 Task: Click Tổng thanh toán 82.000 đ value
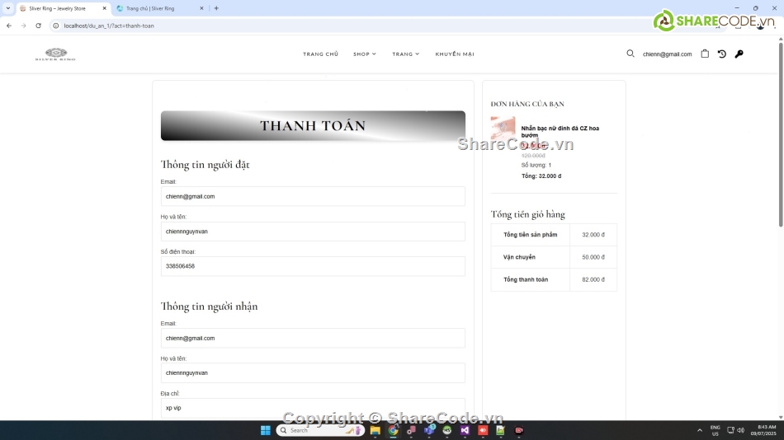point(593,279)
